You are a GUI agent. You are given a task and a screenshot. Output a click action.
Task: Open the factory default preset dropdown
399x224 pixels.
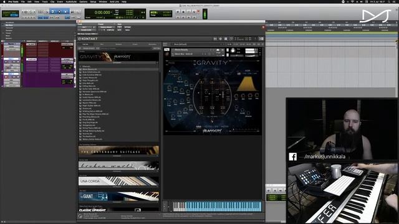tap(106, 27)
